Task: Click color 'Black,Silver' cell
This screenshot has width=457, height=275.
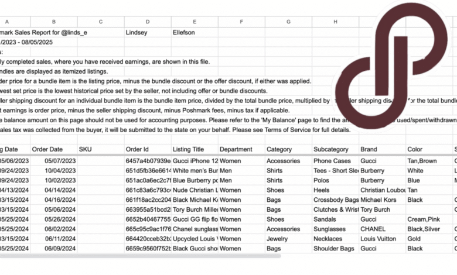Action: [429, 229]
